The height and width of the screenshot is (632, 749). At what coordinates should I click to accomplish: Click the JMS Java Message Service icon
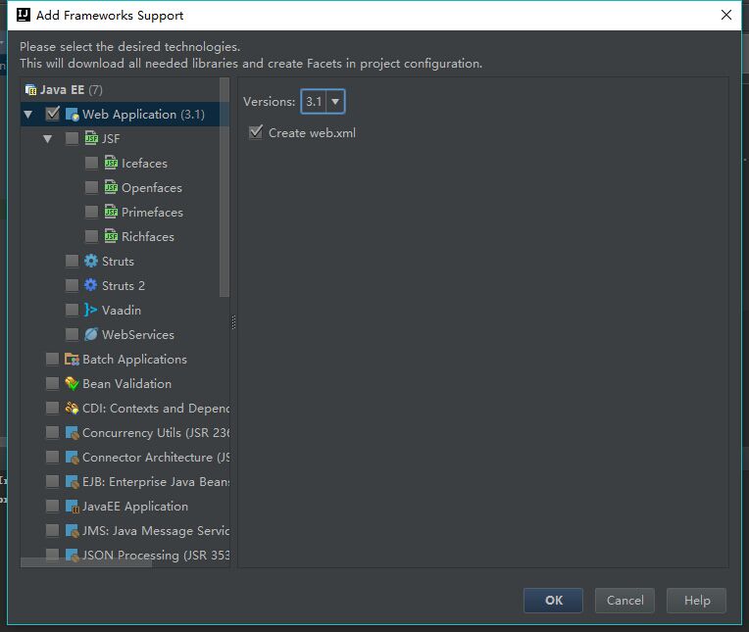72,530
